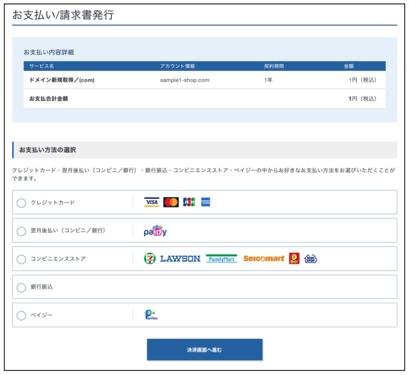Click the Paidy logo

coord(155,231)
